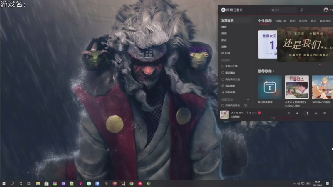Open the Windows Start menu

(x=4, y=183)
